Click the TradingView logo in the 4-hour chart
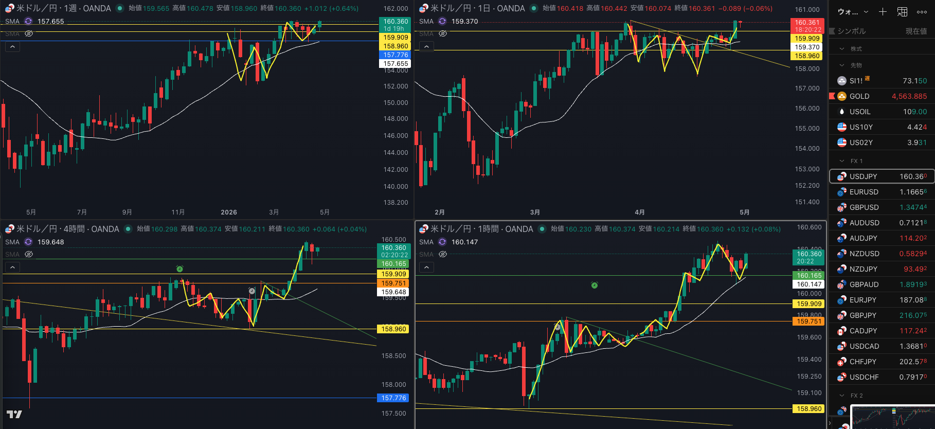This screenshot has height=429, width=935. tap(14, 414)
